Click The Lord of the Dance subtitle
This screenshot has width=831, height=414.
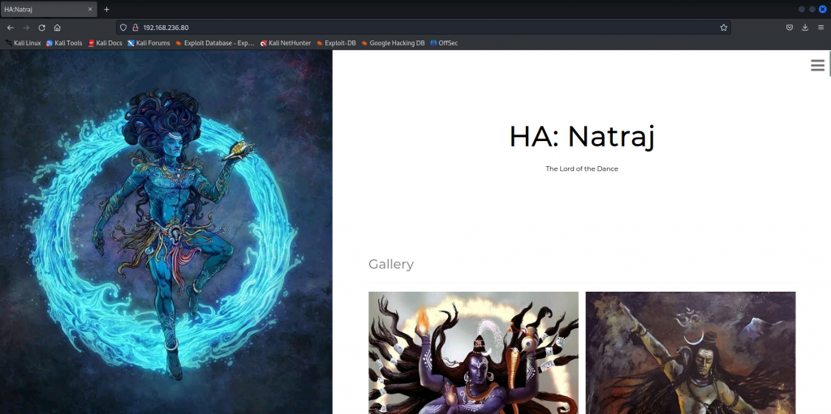point(582,169)
